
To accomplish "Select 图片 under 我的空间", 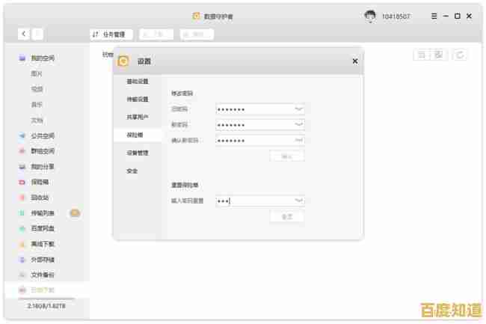I will (37, 74).
